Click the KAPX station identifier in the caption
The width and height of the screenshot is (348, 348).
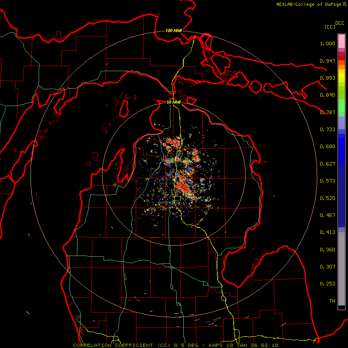click(x=217, y=345)
